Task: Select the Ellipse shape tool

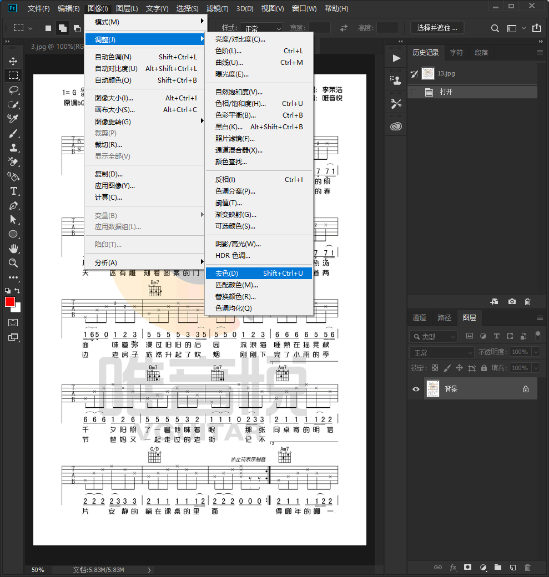Action: (x=13, y=234)
